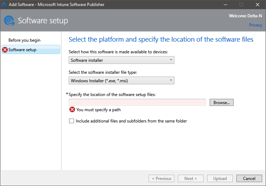
Task: Open the Privacy link
Action: pyautogui.click(x=255, y=25)
